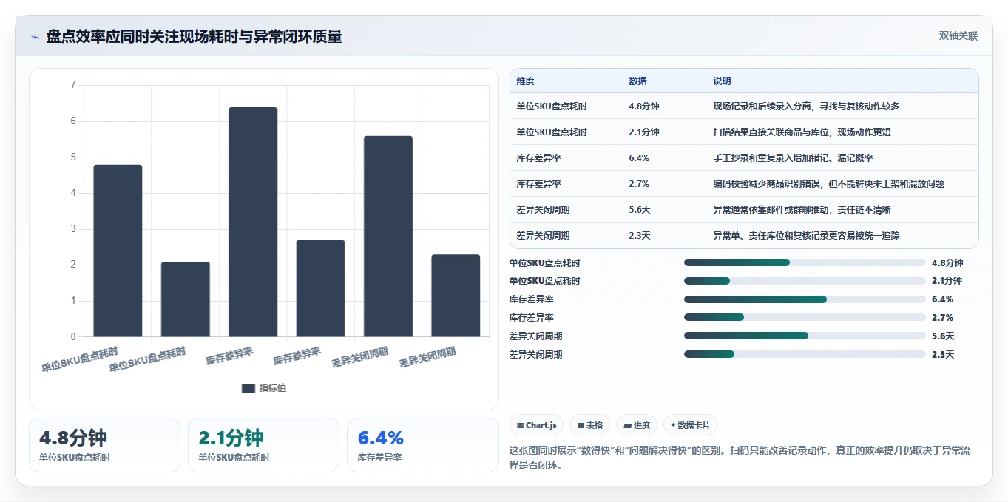
Task: Click the y-axis label 7 on the chart
Action: pos(73,85)
